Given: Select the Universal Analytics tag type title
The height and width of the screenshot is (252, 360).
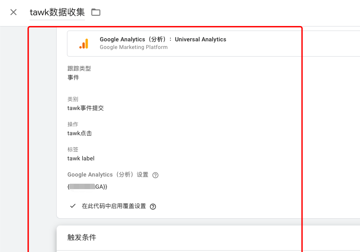Looking at the screenshot, I should point(163,40).
